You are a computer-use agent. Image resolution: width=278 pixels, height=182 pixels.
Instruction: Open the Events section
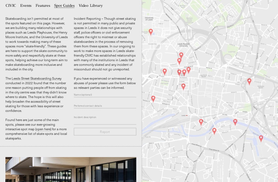point(26,6)
